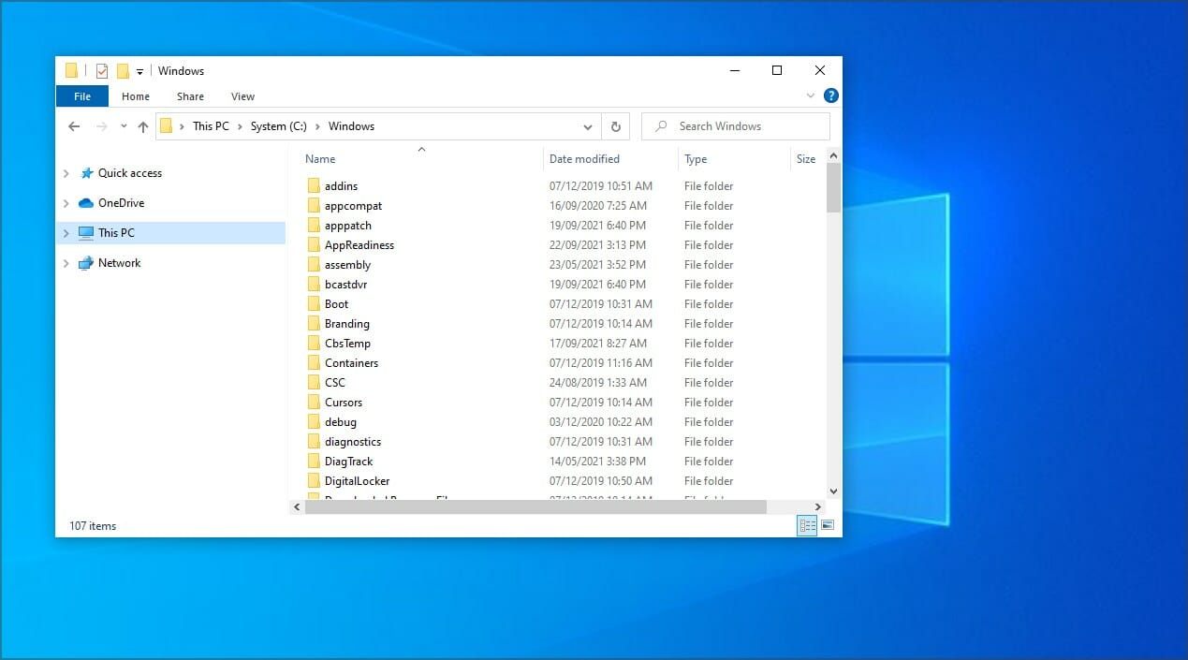Open the Help question mark icon
The width and height of the screenshot is (1188, 660).
coord(830,95)
